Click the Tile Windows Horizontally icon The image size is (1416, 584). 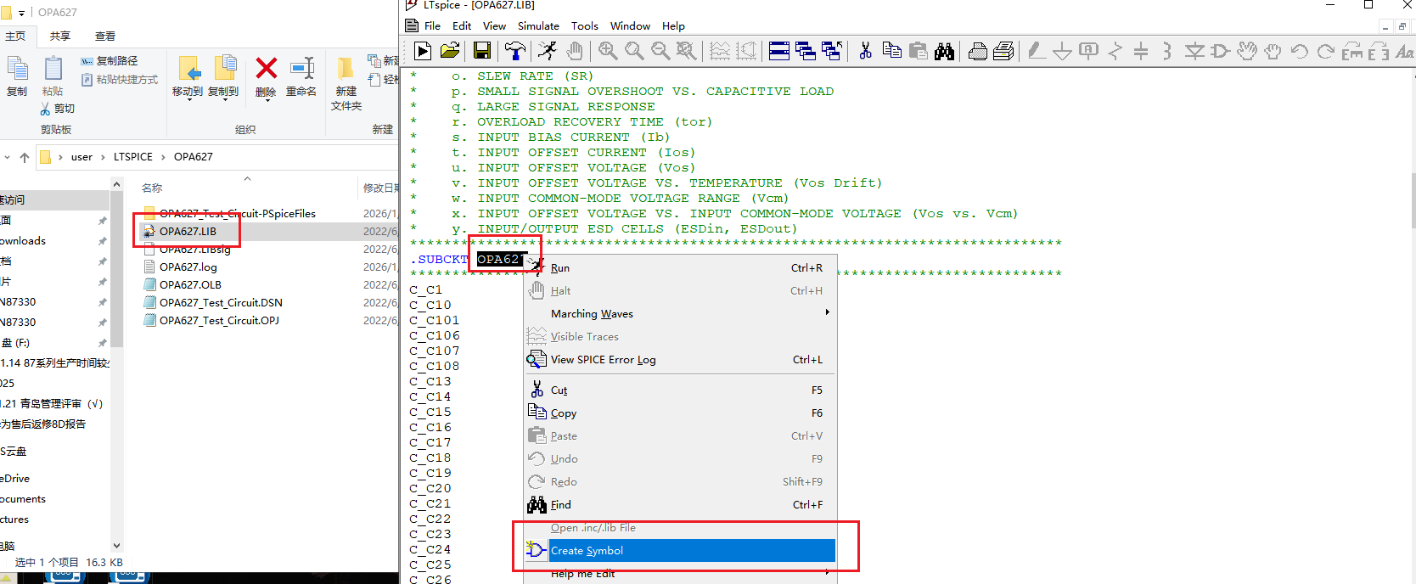(x=779, y=51)
